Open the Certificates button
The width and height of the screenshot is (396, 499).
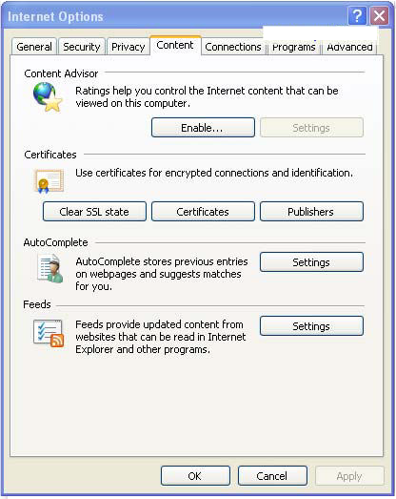(x=203, y=212)
